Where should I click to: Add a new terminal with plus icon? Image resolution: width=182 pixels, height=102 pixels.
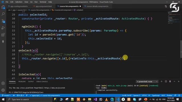pos(162,82)
